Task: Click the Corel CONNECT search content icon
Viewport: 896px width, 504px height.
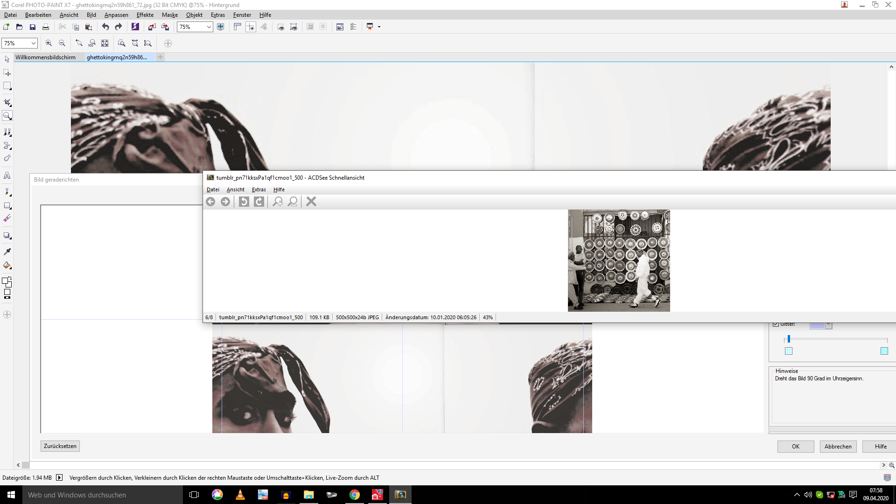Action: (135, 27)
